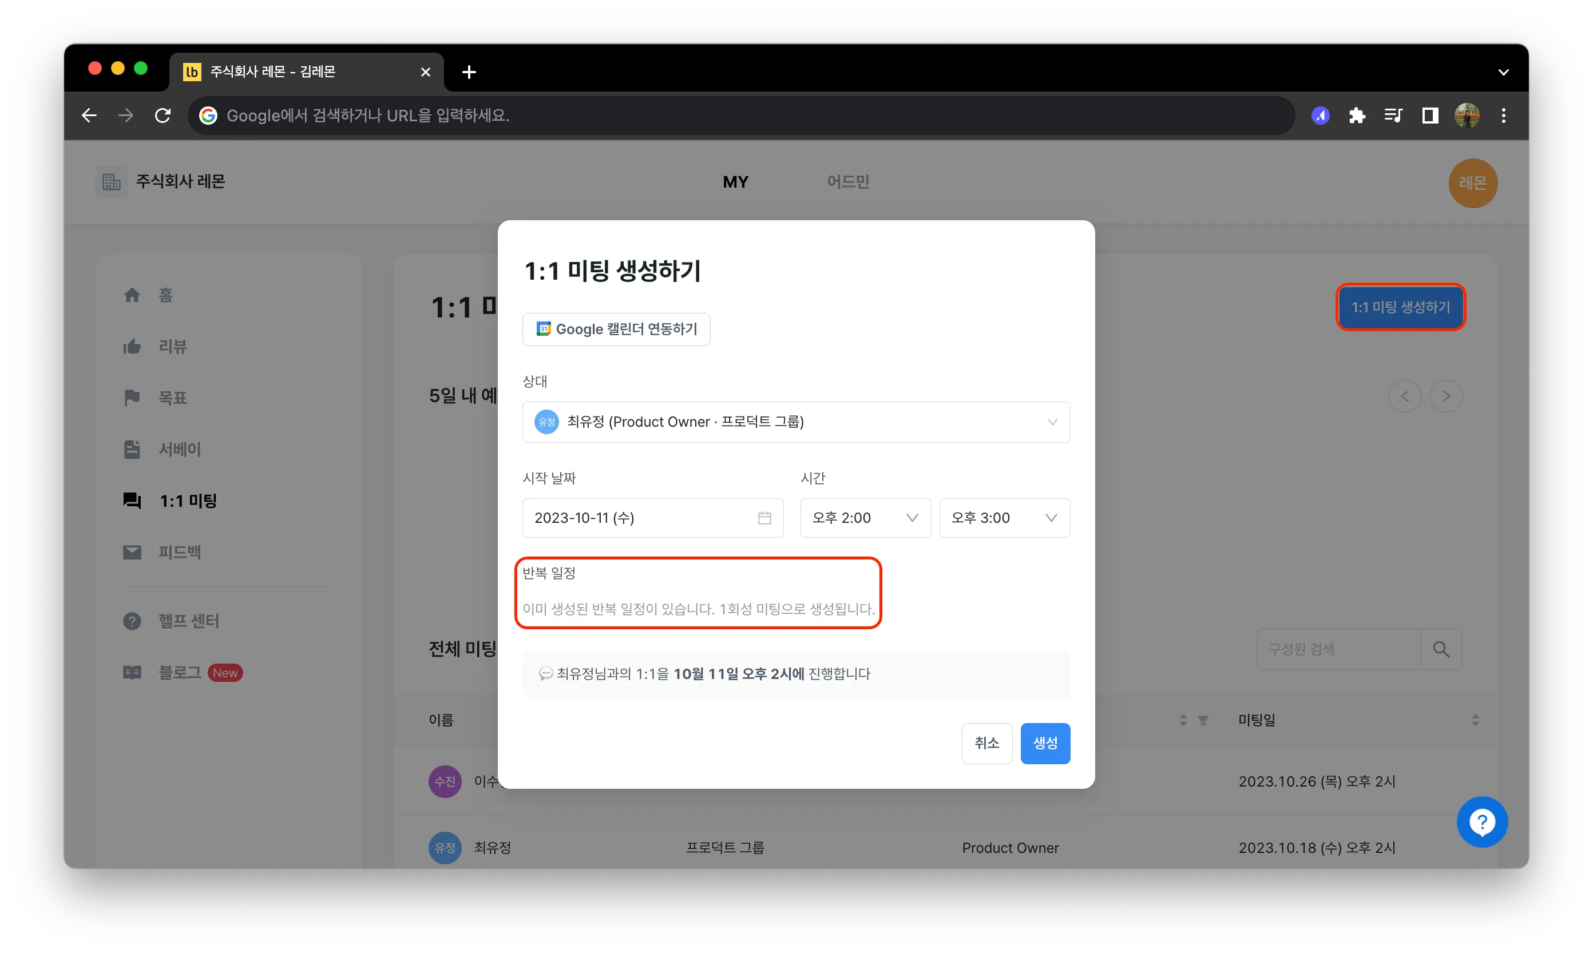Reload the page

[x=163, y=116]
